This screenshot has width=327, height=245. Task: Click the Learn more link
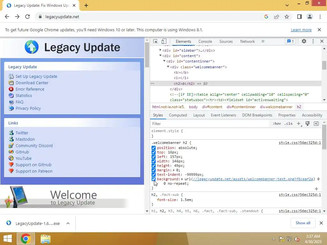click(301, 30)
